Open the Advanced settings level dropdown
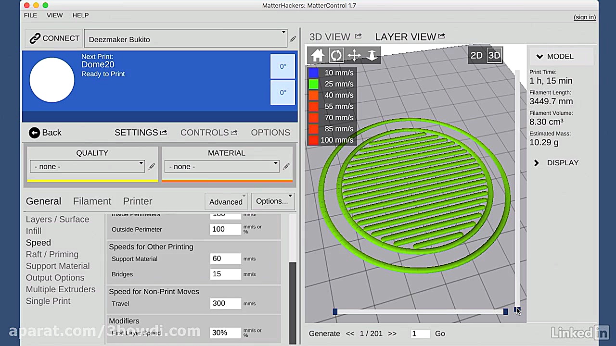 [226, 202]
